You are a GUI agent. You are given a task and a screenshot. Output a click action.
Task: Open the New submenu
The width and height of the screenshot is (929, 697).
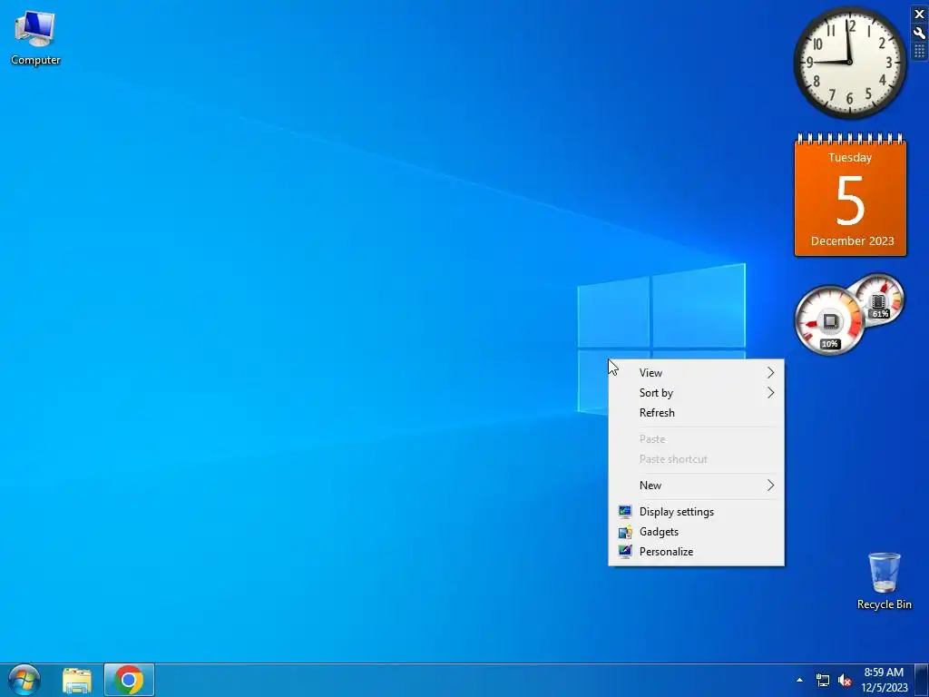pos(696,485)
